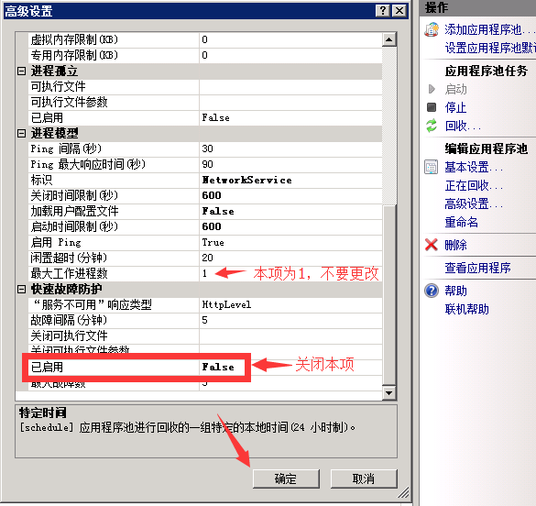
Task: Click the red X Delete icon
Action: (431, 245)
